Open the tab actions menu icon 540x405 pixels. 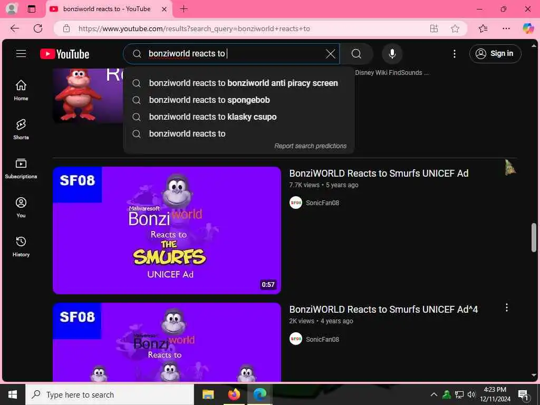pyautogui.click(x=31, y=9)
